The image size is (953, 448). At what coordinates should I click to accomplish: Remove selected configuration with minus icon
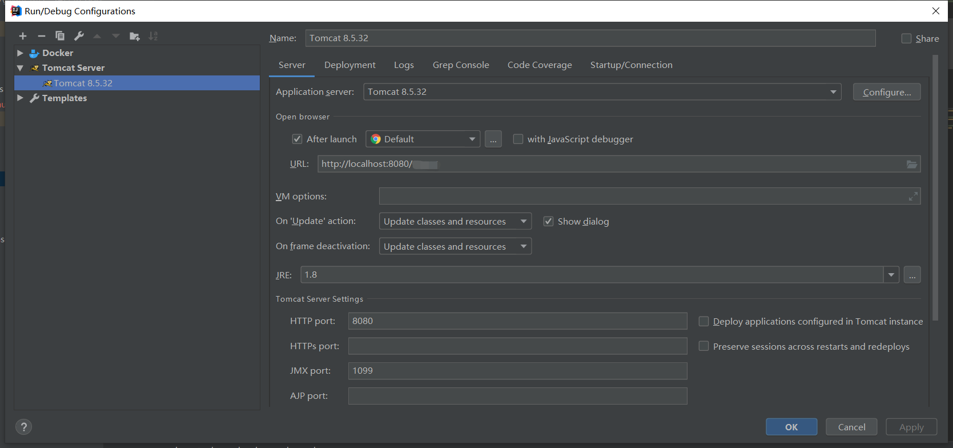click(41, 36)
